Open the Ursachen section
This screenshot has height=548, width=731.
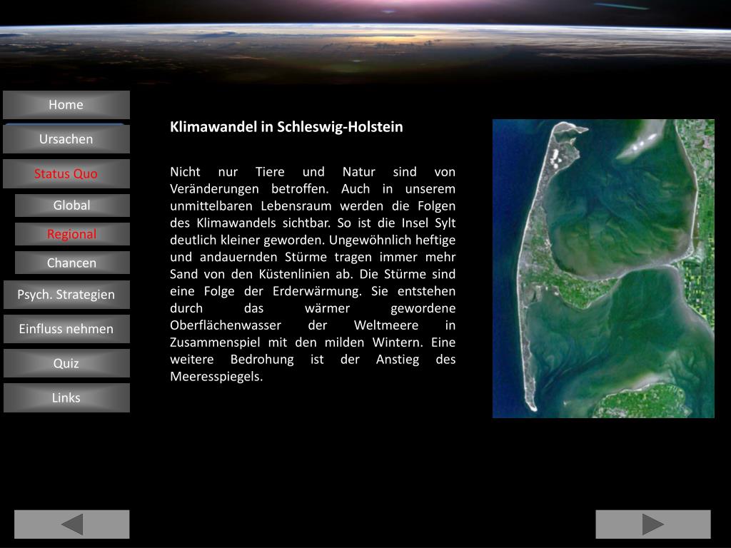66,139
